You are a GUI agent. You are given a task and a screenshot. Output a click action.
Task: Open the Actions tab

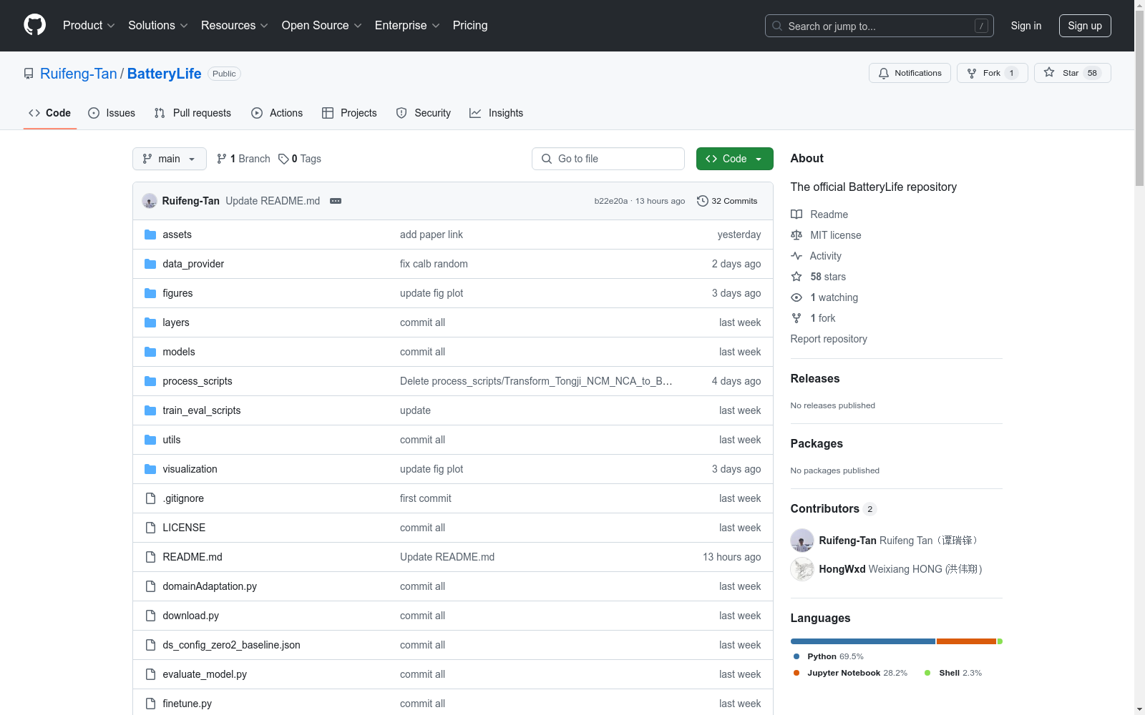click(x=277, y=113)
